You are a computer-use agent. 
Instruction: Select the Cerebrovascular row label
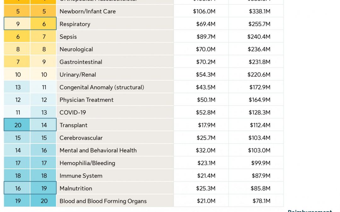click(81, 138)
